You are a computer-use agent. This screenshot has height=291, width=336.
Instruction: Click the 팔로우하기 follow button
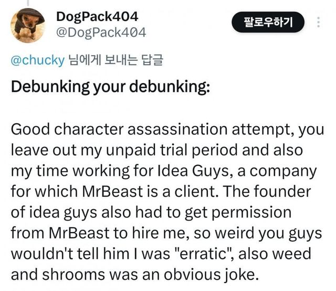coord(268,22)
